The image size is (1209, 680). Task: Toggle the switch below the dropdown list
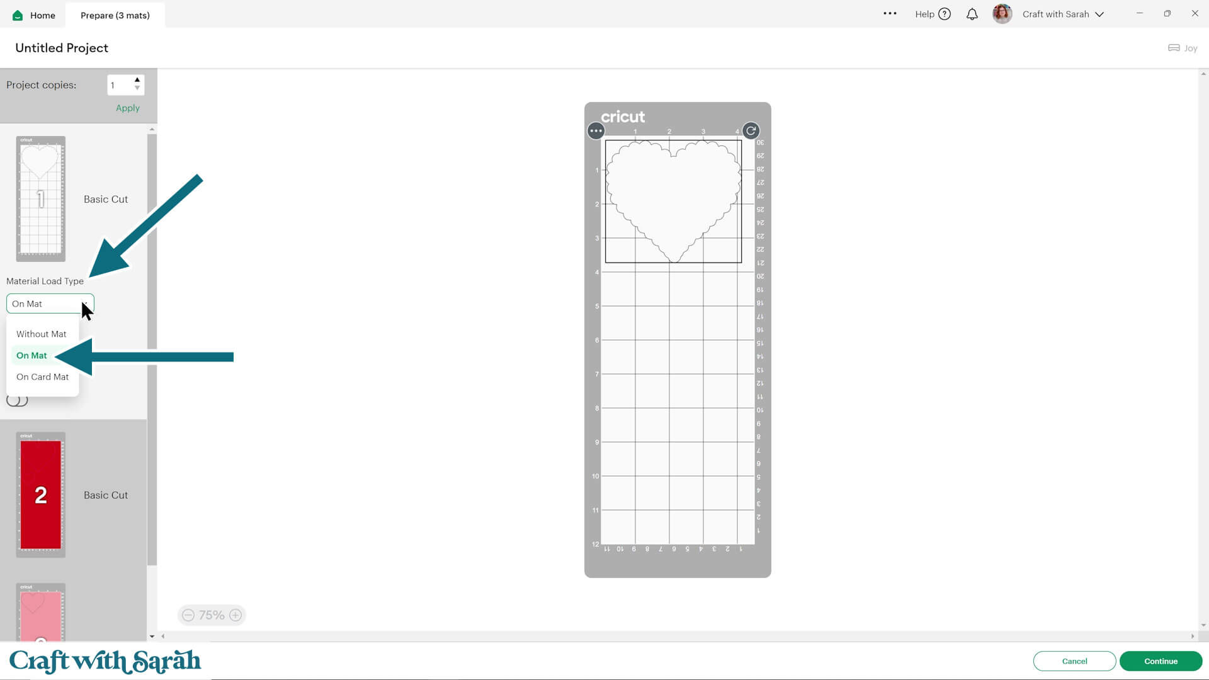pyautogui.click(x=17, y=400)
